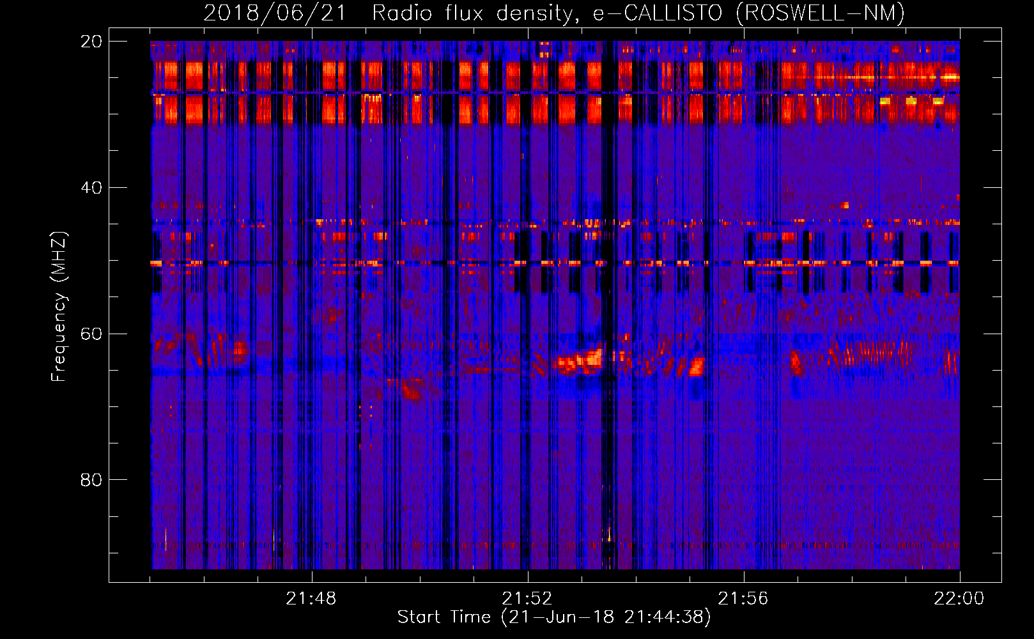Image resolution: width=1034 pixels, height=639 pixels.
Task: Select the 60 MHz frequency tick label
Action: pos(91,334)
